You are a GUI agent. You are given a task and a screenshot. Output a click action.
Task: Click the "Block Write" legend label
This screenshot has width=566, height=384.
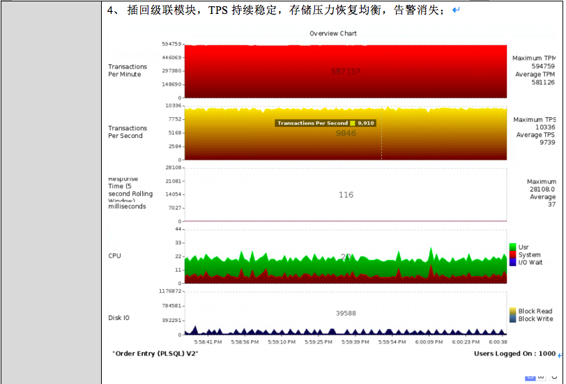[x=535, y=318]
